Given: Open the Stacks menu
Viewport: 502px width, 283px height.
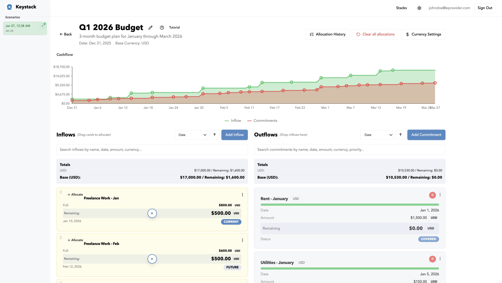Looking at the screenshot, I should [x=401, y=8].
